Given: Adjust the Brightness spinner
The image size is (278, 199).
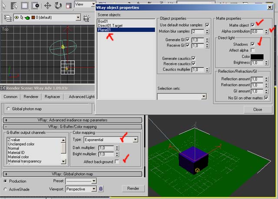Looking at the screenshot, I should 266,63.
